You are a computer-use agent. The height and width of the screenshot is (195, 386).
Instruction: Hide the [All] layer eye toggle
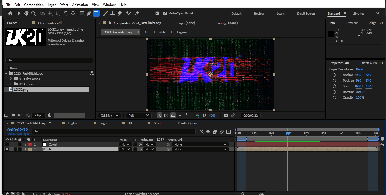tap(7, 149)
